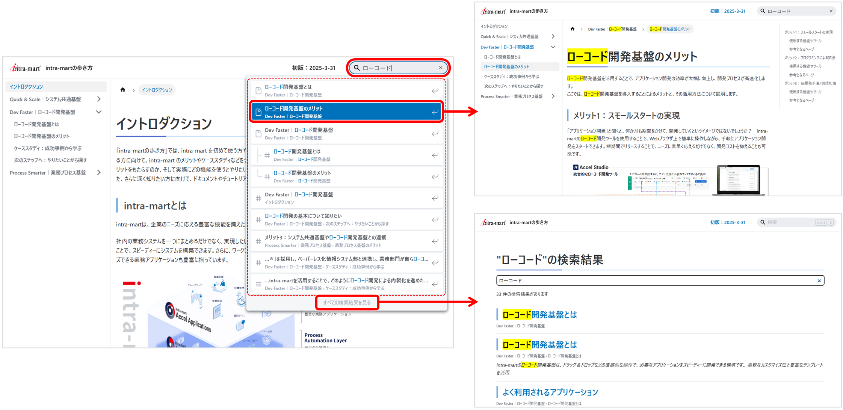Open first result ローコード開発基盤とは page icon
Viewport: 843px width, 410px height.
coord(258,91)
